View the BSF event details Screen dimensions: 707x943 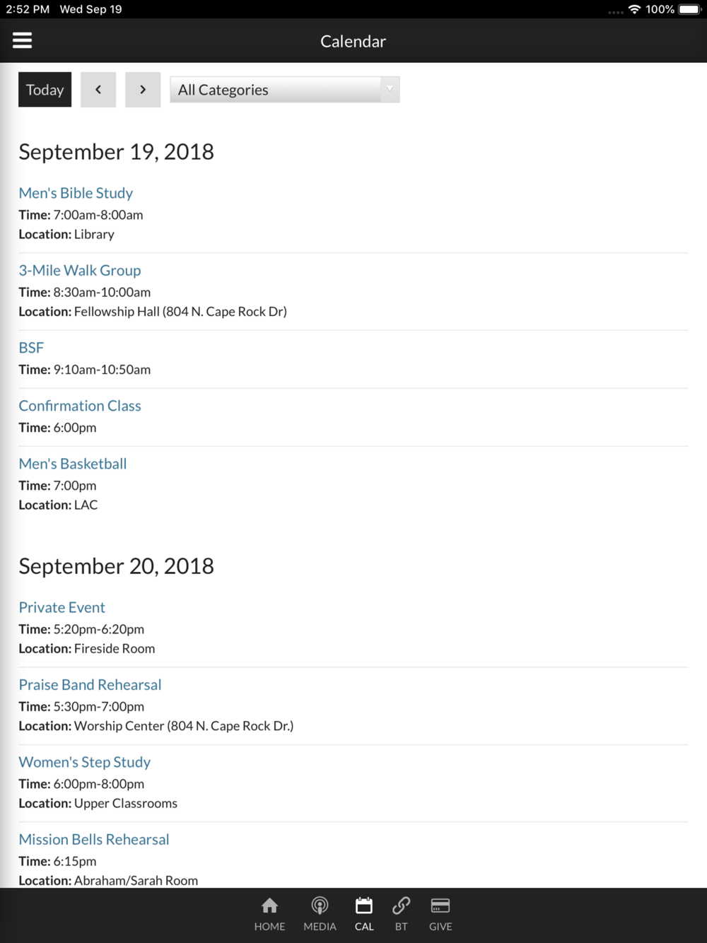pos(31,348)
